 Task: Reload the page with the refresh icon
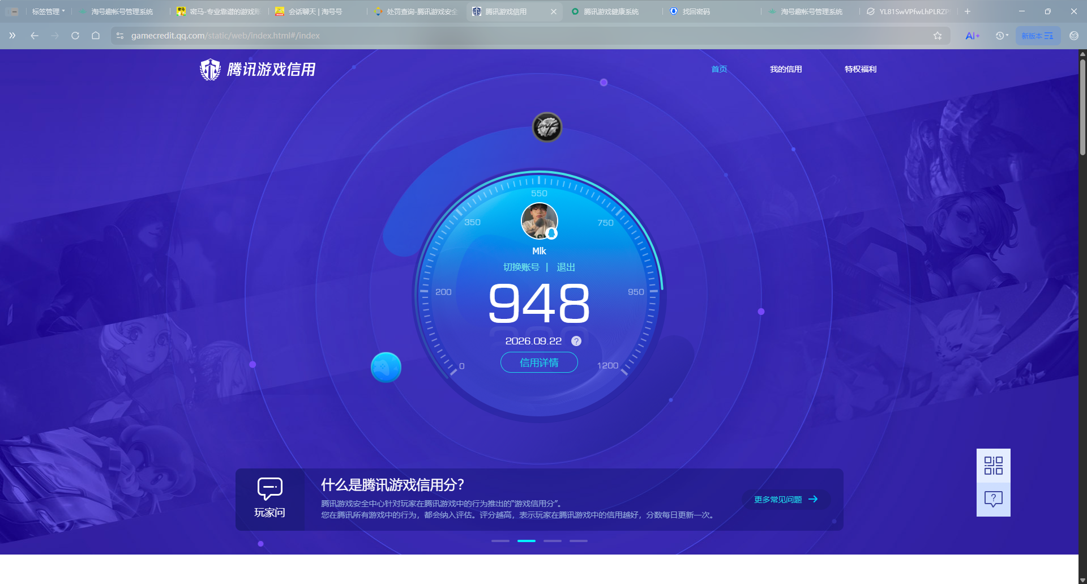[x=75, y=36]
